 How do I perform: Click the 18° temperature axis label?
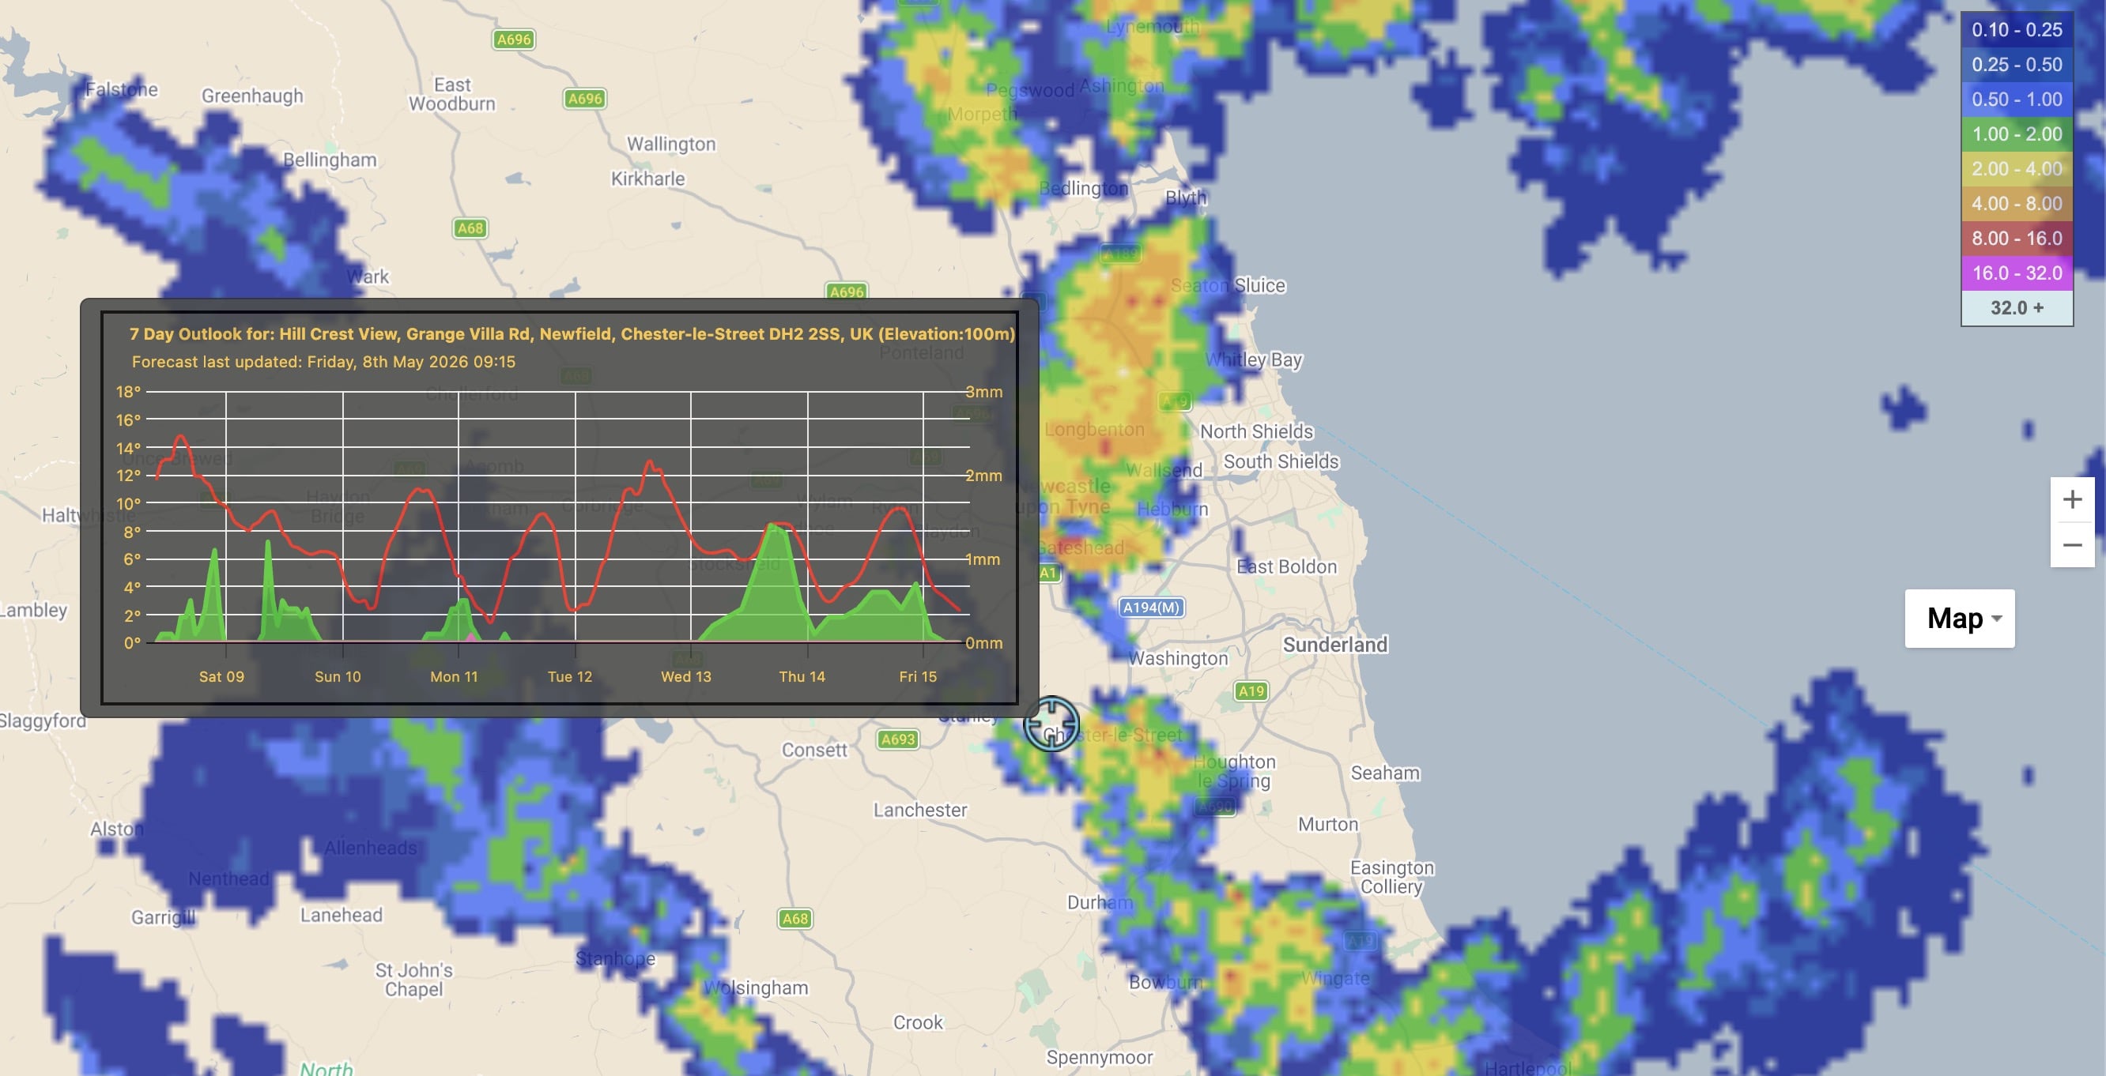click(x=128, y=392)
